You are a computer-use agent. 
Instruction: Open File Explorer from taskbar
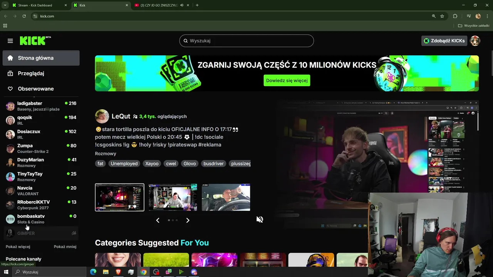106,272
